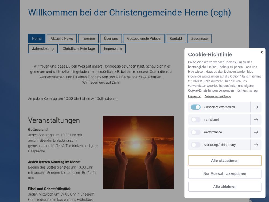Open the Termine menu item
The height and width of the screenshot is (202, 269).
pos(88,39)
